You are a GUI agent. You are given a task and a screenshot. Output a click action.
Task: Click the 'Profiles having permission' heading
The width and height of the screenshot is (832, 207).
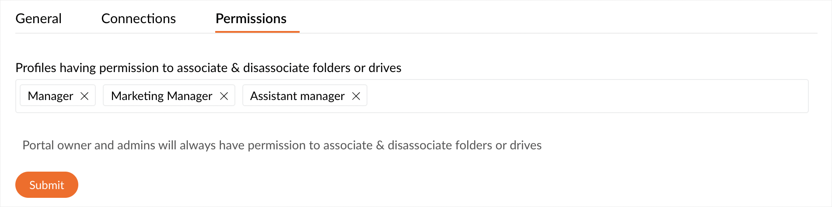(208, 68)
